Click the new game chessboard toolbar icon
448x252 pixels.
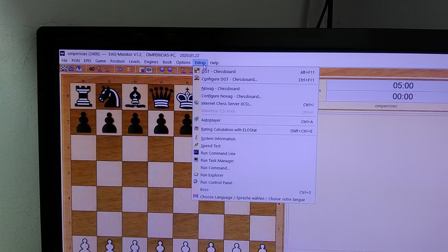64,69
